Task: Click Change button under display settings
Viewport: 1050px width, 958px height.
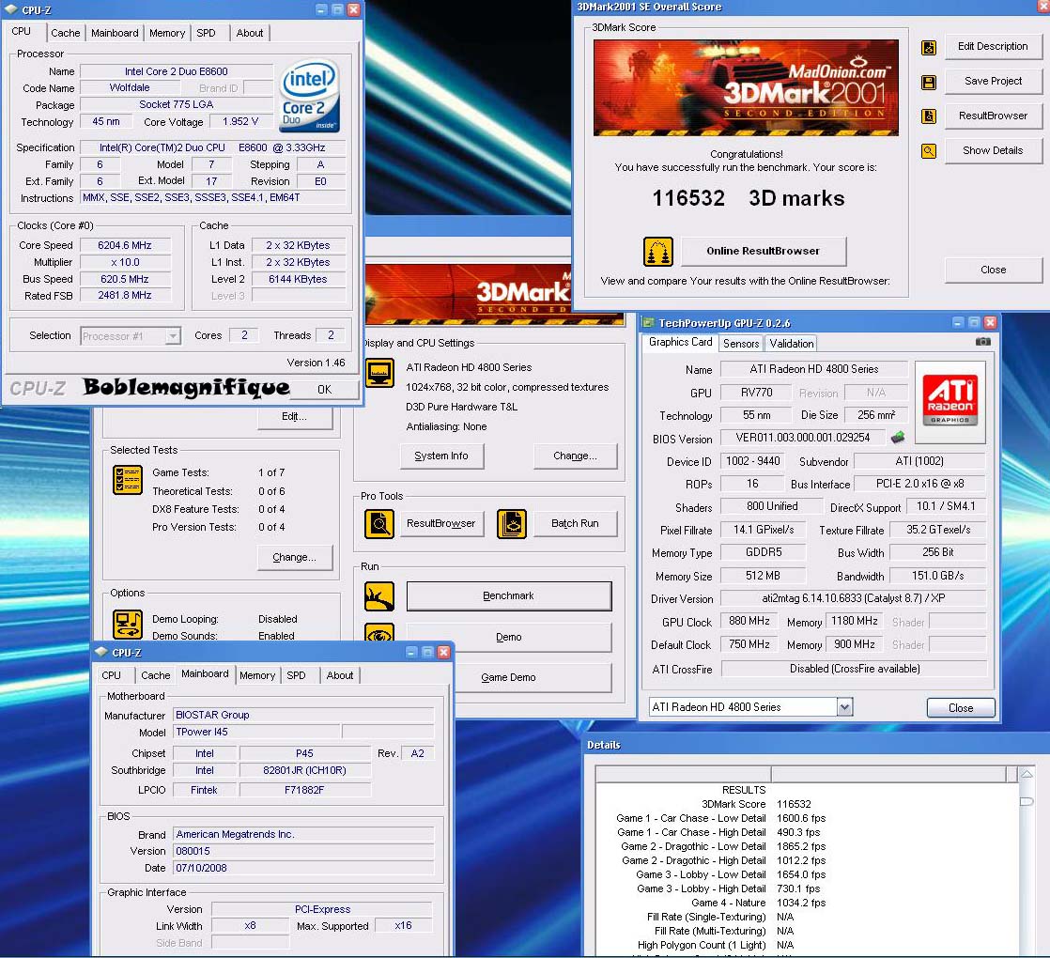Action: point(575,456)
